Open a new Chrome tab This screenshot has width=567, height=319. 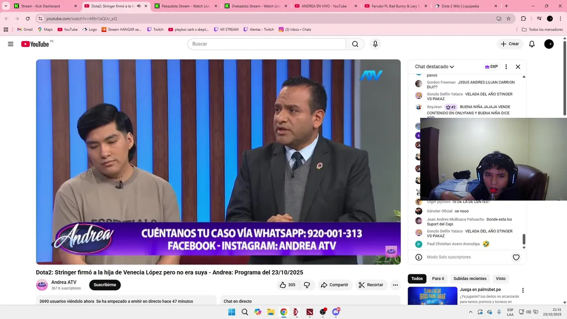coord(506,6)
